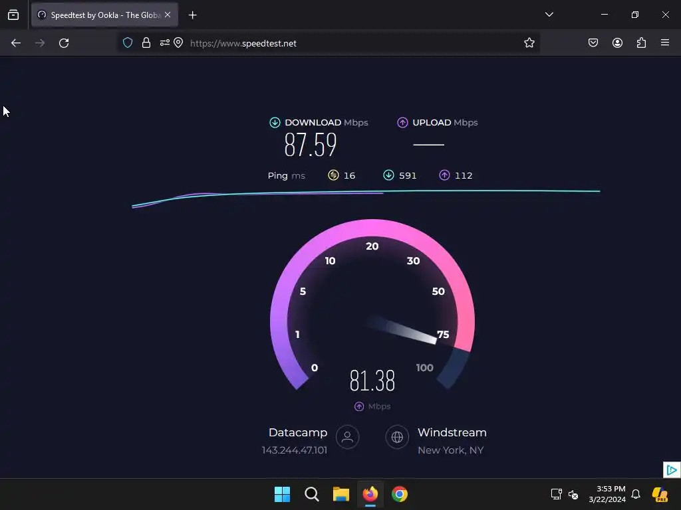This screenshot has height=510, width=681.
Task: View site security padlock info
Action: point(146,43)
